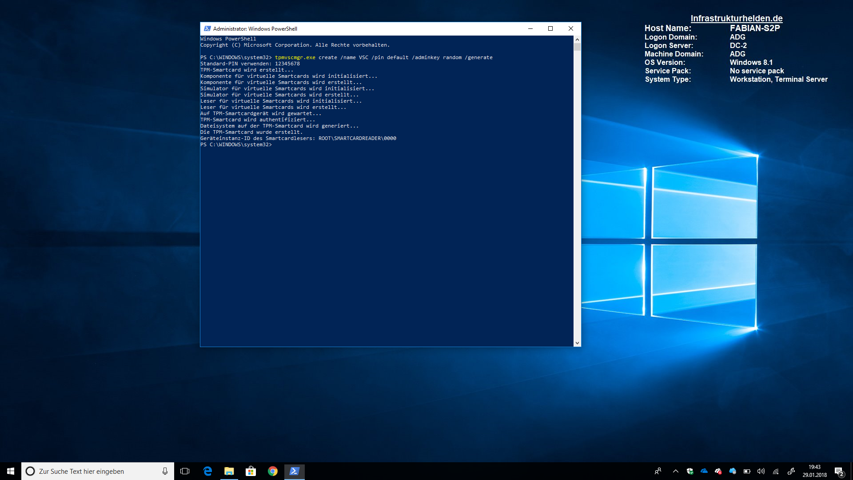
Task: Click the Copyright Microsoft Corporation line
Action: [x=295, y=45]
